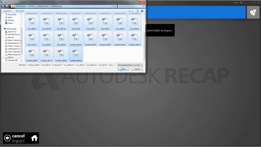Select Documents in the navigation pane

(x=12, y=15)
